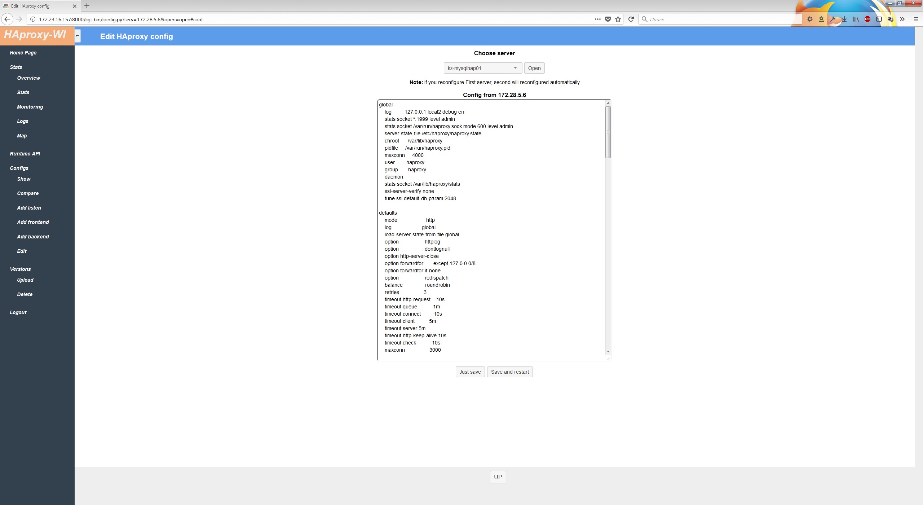Open the bookmarks menu star-tray icon
923x505 pixels.
(821, 19)
